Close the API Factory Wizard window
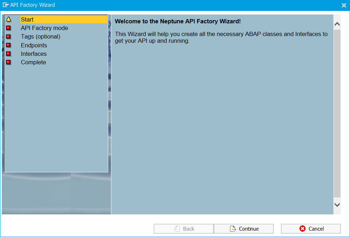This screenshot has height=237, width=350. click(344, 5)
